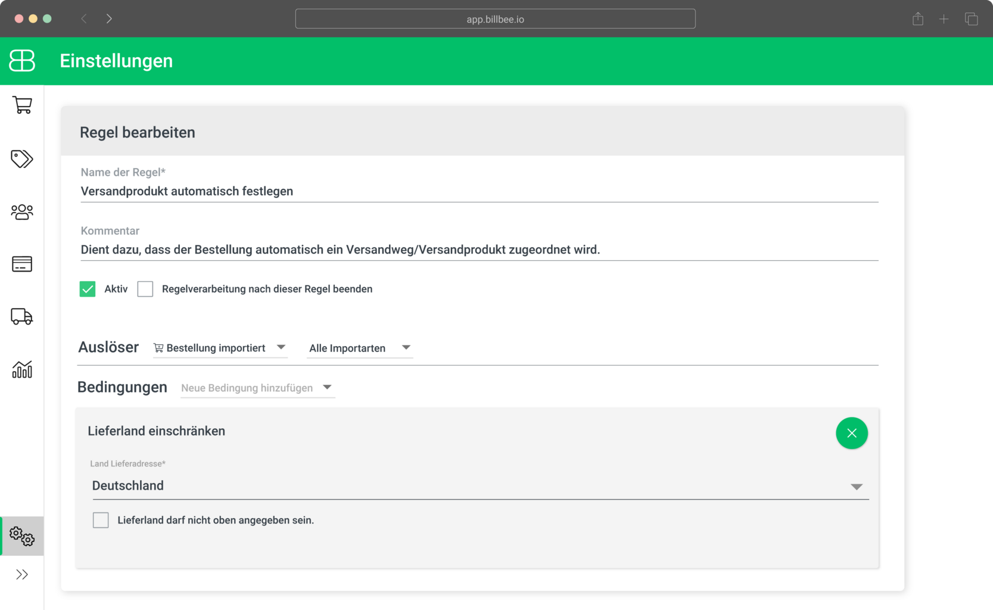Edit the Name der Regel field
Image resolution: width=993 pixels, height=610 pixels.
coord(479,191)
